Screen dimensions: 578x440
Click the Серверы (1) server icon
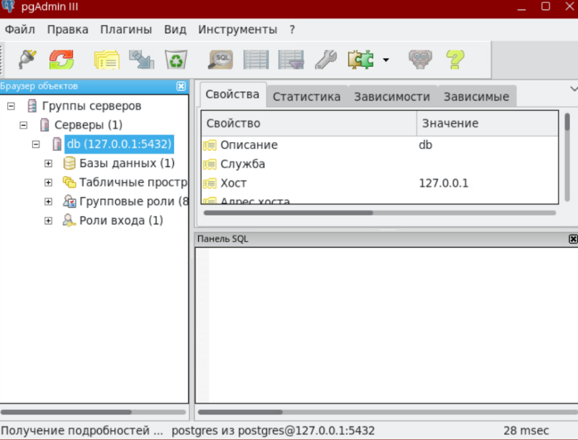pyautogui.click(x=45, y=125)
